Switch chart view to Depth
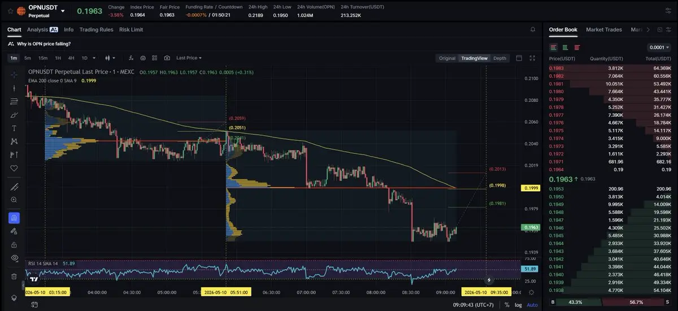Screen dimensions: 678x311 499,58
